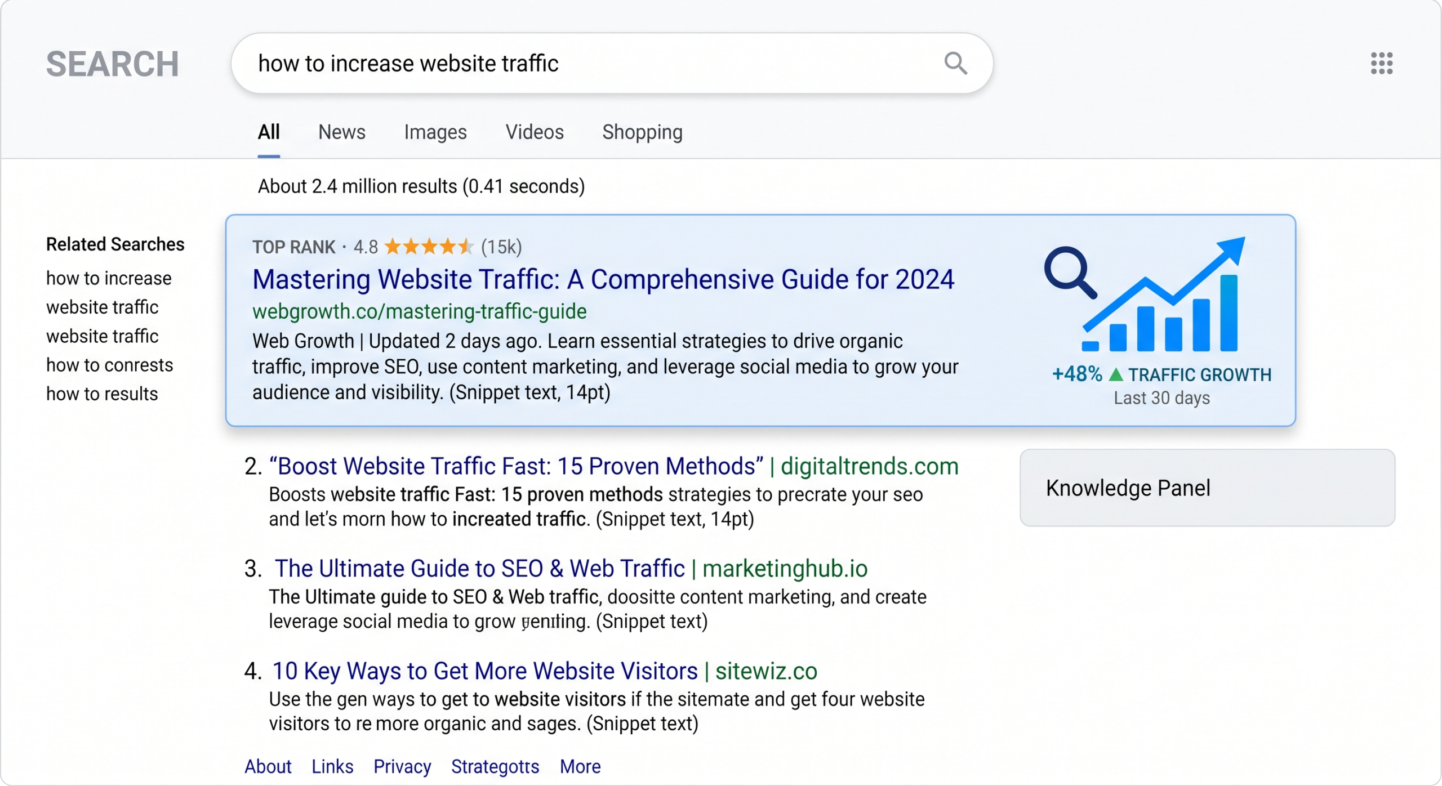Open 'The Ultimate Guide to SEO & Web Traffic' result
This screenshot has height=786, width=1442.
pyautogui.click(x=479, y=569)
